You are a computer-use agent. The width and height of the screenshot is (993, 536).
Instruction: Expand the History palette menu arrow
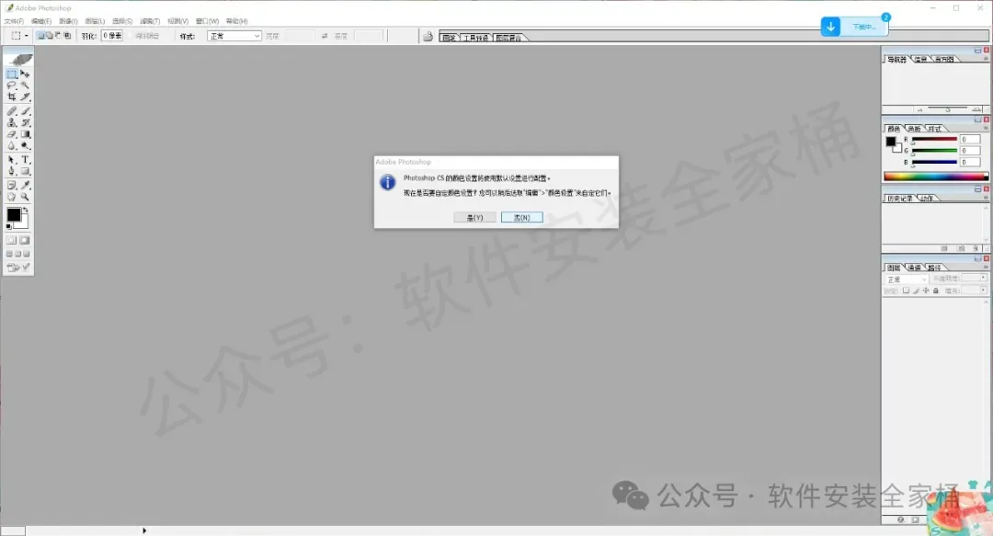tap(986, 199)
